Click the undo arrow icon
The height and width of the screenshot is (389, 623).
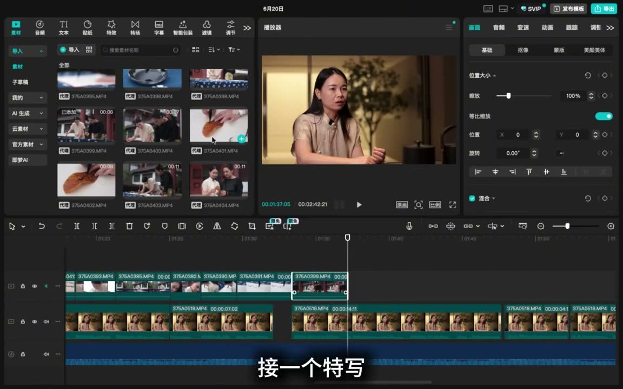(x=41, y=226)
